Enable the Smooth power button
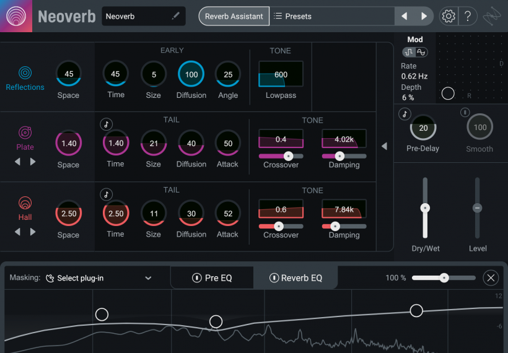Viewport: 508px width, 353px height. pos(465,112)
